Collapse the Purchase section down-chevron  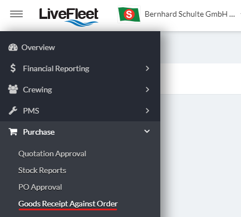point(147,131)
